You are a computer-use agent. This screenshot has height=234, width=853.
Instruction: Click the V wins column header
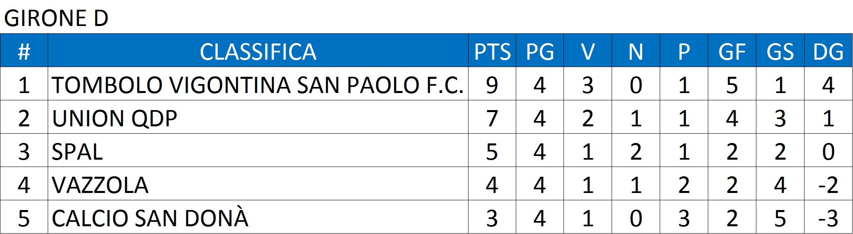coord(588,51)
